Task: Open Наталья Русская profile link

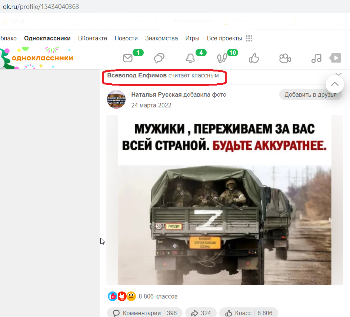Action: (156, 95)
